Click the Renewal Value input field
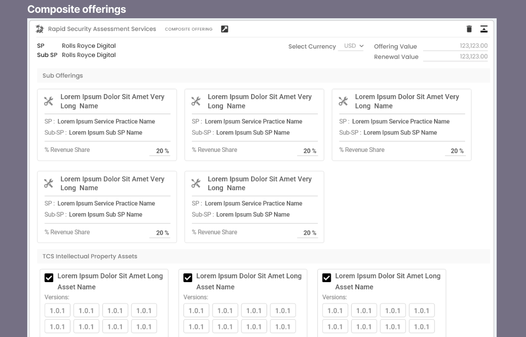526x337 pixels. click(x=455, y=57)
